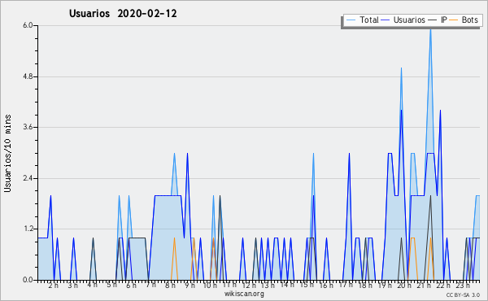Click the '5 h' x-axis label
Screen dimensions: 488x301
coord(111,285)
